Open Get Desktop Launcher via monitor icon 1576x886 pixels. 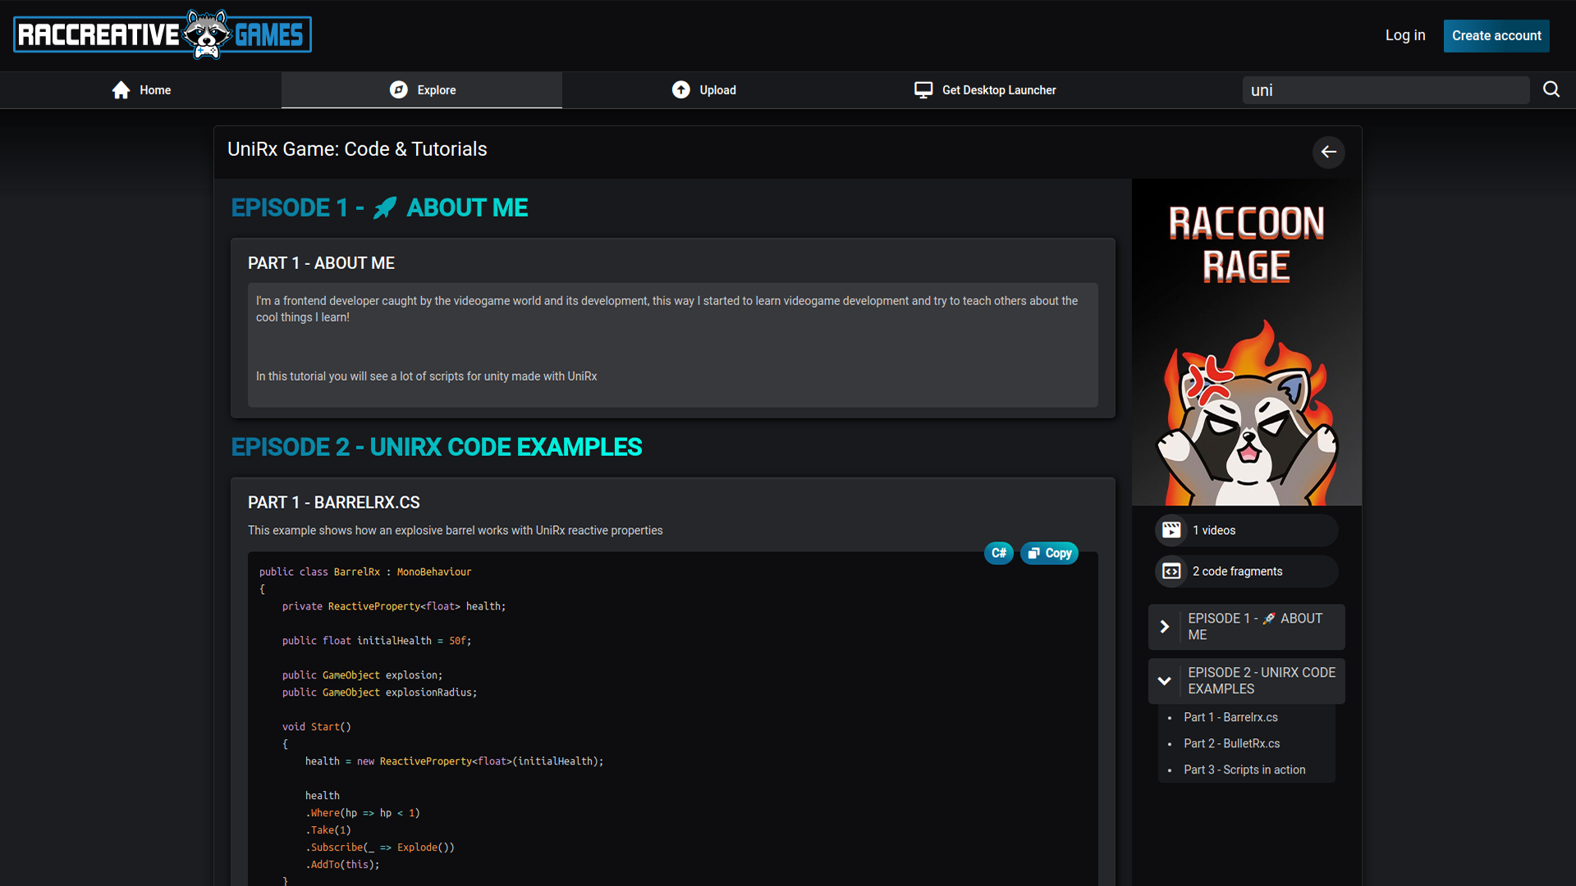pos(924,89)
